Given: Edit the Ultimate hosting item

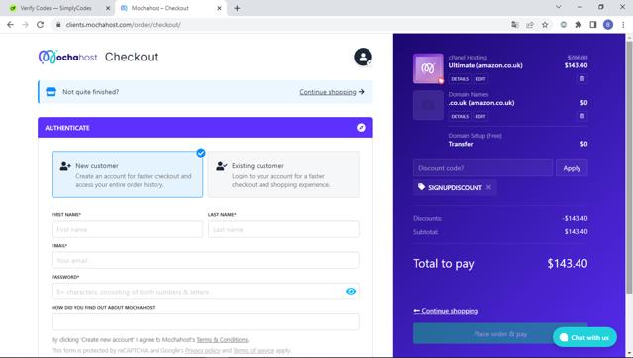Looking at the screenshot, I should (480, 79).
